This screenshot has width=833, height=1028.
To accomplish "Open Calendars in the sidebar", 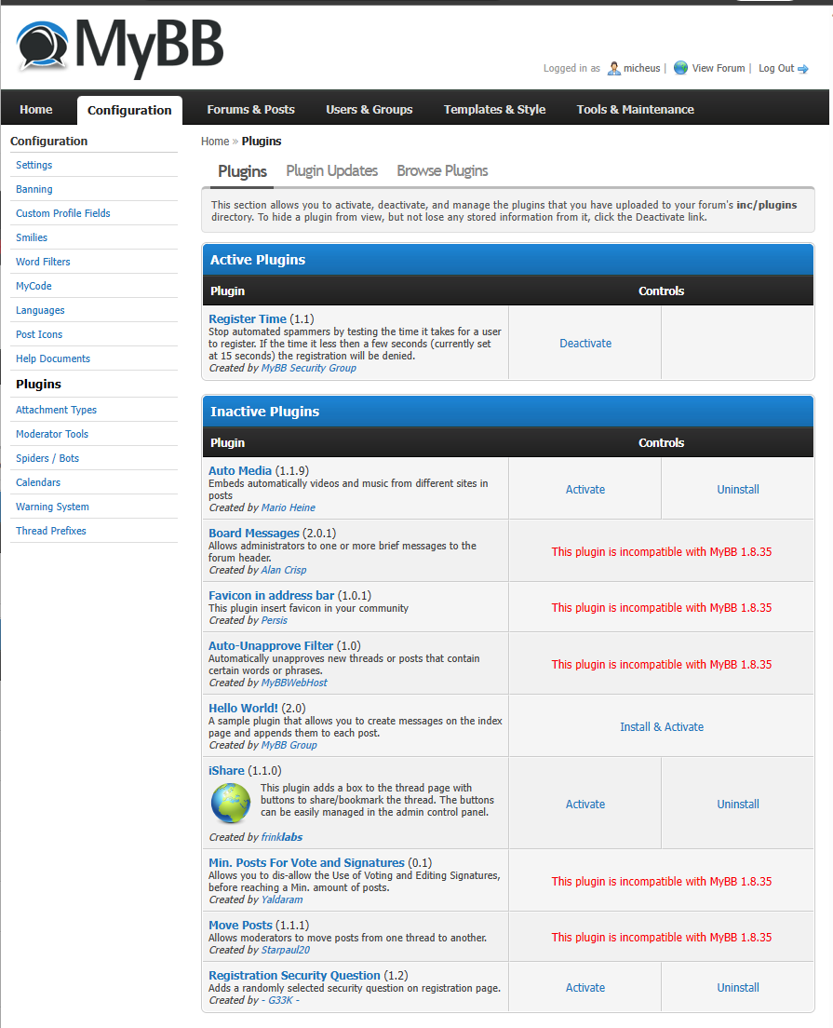I will pos(38,483).
